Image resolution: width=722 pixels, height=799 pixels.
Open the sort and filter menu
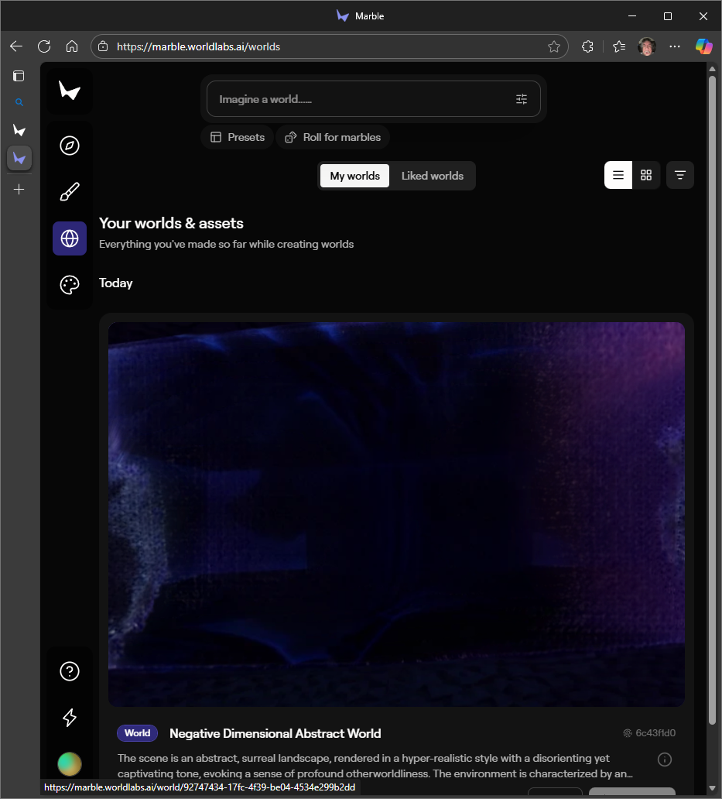coord(680,175)
